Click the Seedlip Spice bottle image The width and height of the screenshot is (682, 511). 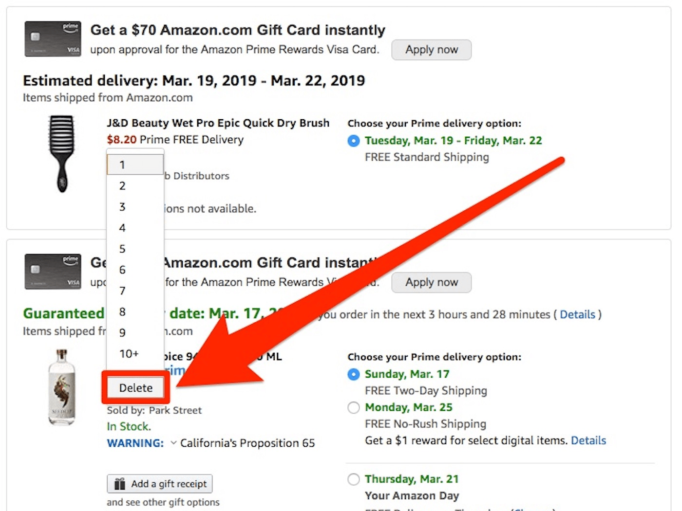click(x=62, y=387)
